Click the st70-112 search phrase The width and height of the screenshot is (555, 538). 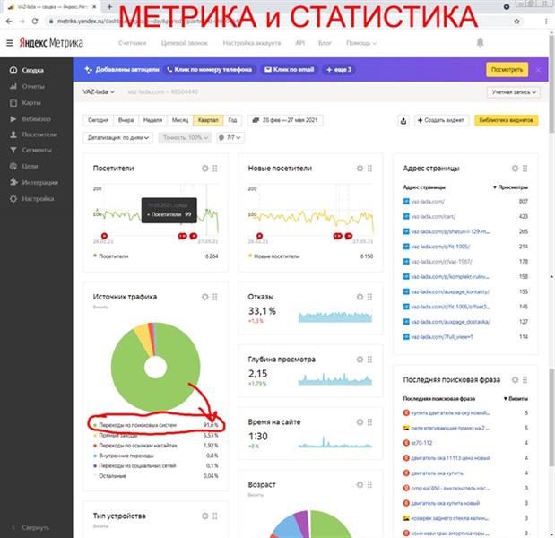(421, 443)
